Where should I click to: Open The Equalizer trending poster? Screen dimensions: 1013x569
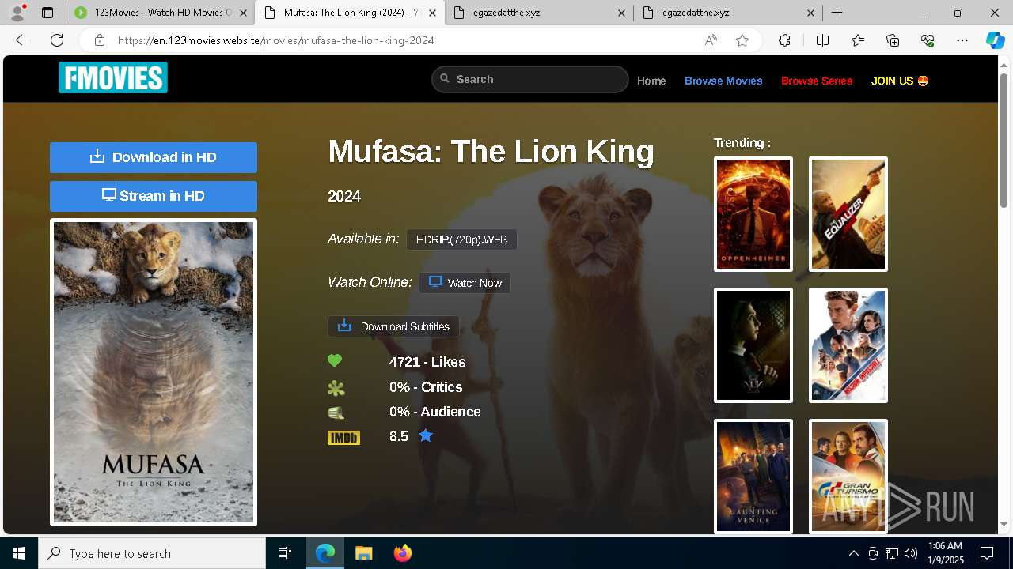tap(848, 214)
